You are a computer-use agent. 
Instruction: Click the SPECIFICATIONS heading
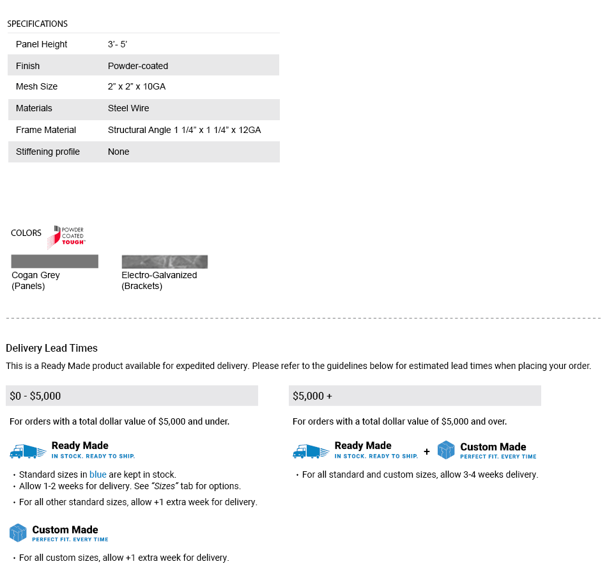pos(37,24)
